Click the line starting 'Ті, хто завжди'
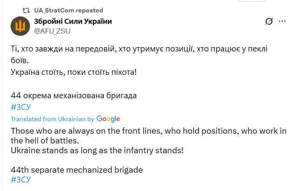 pyautogui.click(x=139, y=49)
